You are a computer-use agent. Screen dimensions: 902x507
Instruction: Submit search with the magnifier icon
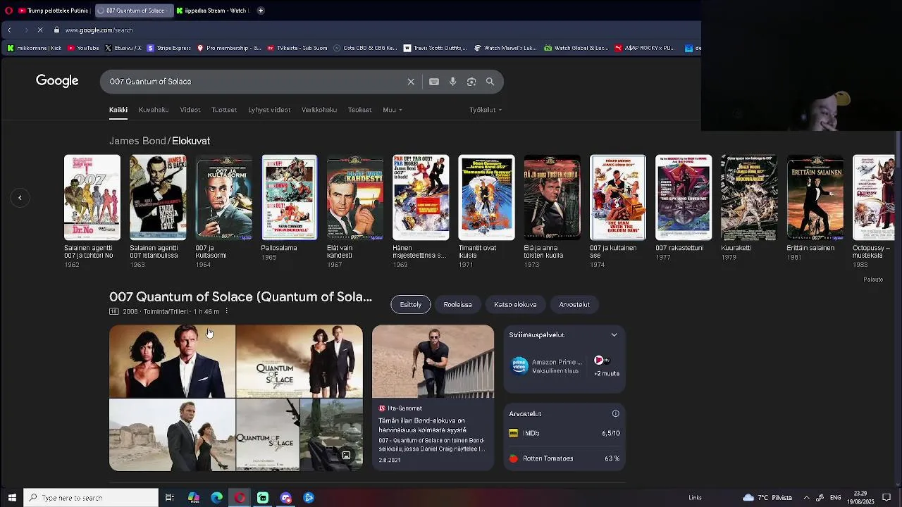[x=490, y=82]
